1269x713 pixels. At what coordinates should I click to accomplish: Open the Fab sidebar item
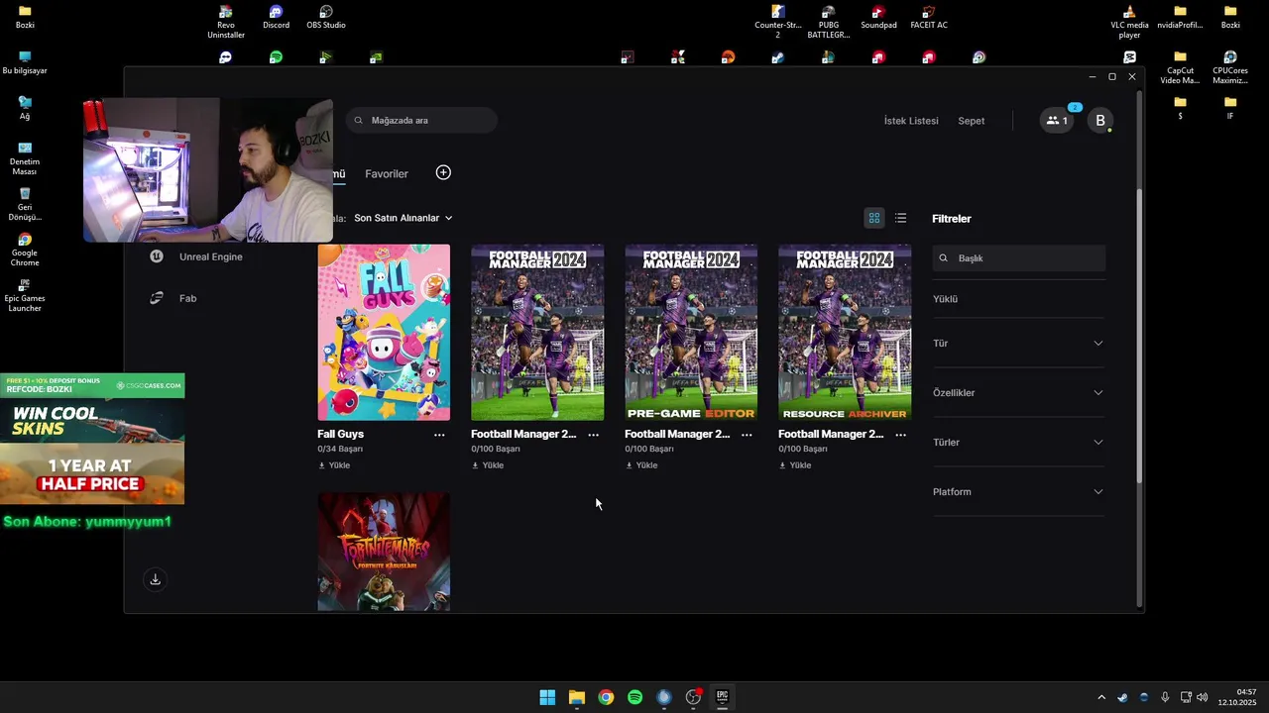(173, 298)
